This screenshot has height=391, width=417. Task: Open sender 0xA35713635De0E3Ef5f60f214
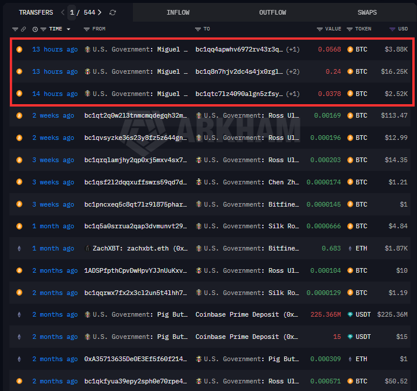click(x=136, y=359)
